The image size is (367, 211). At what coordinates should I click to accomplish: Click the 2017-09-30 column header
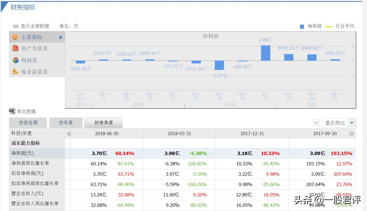pyautogui.click(x=325, y=133)
